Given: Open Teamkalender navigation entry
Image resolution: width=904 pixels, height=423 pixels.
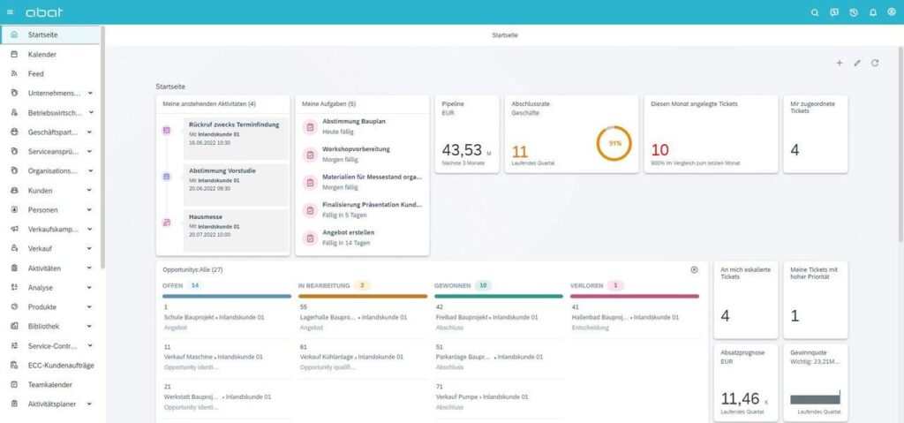Looking at the screenshot, I should click(50, 384).
